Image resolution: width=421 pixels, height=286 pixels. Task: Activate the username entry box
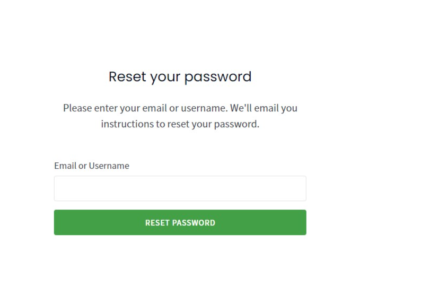tap(180, 188)
